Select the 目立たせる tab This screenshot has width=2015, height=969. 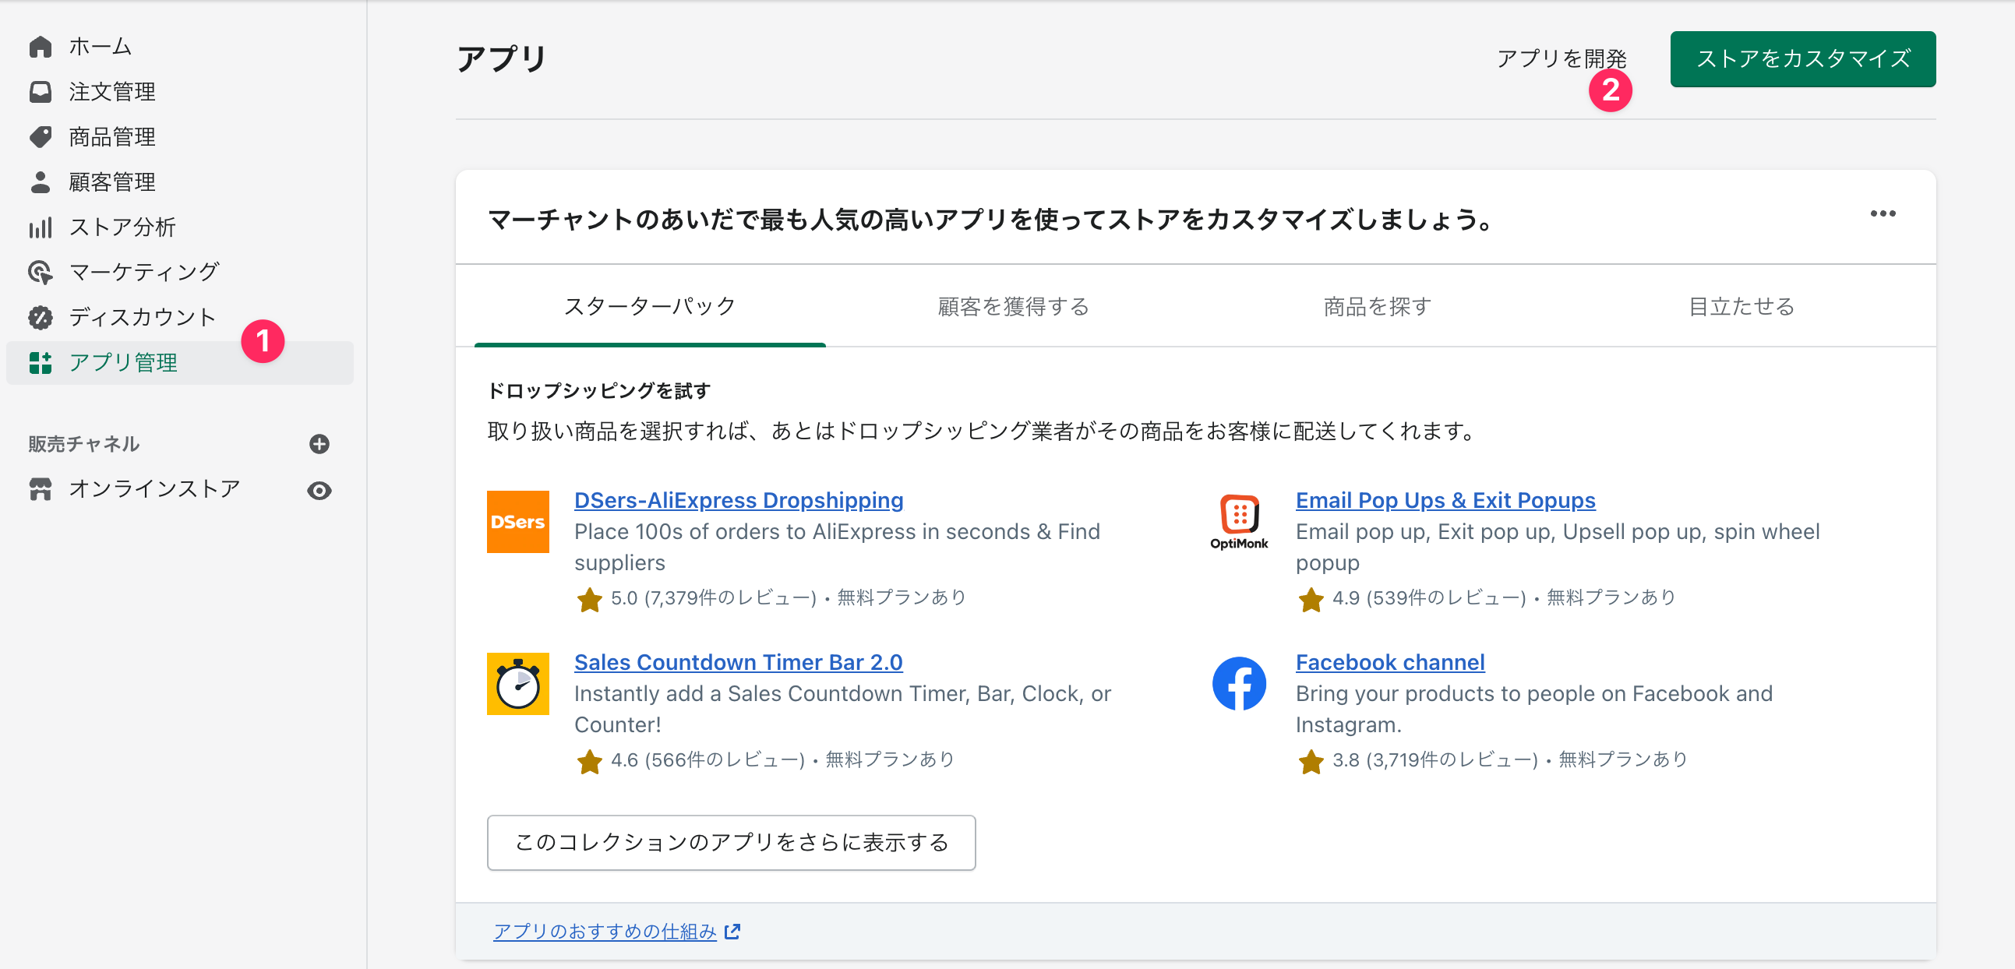[x=1741, y=307]
